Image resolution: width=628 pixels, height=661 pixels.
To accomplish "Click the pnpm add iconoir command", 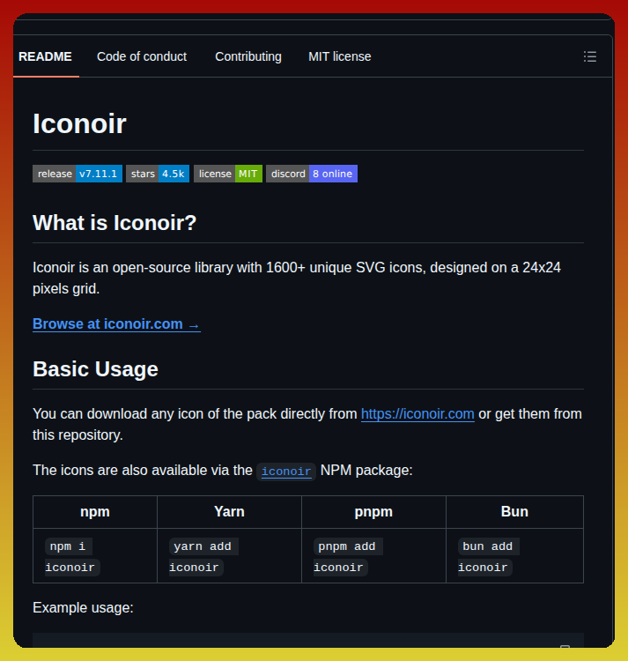I will (348, 557).
